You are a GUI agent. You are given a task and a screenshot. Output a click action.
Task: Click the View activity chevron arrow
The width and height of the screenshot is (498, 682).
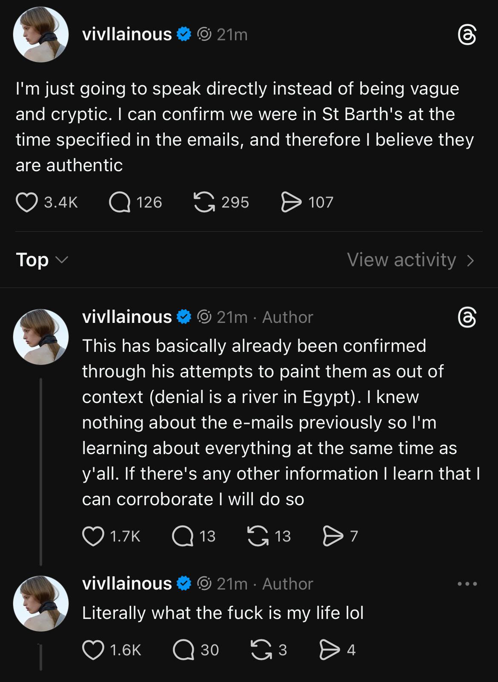click(x=470, y=261)
